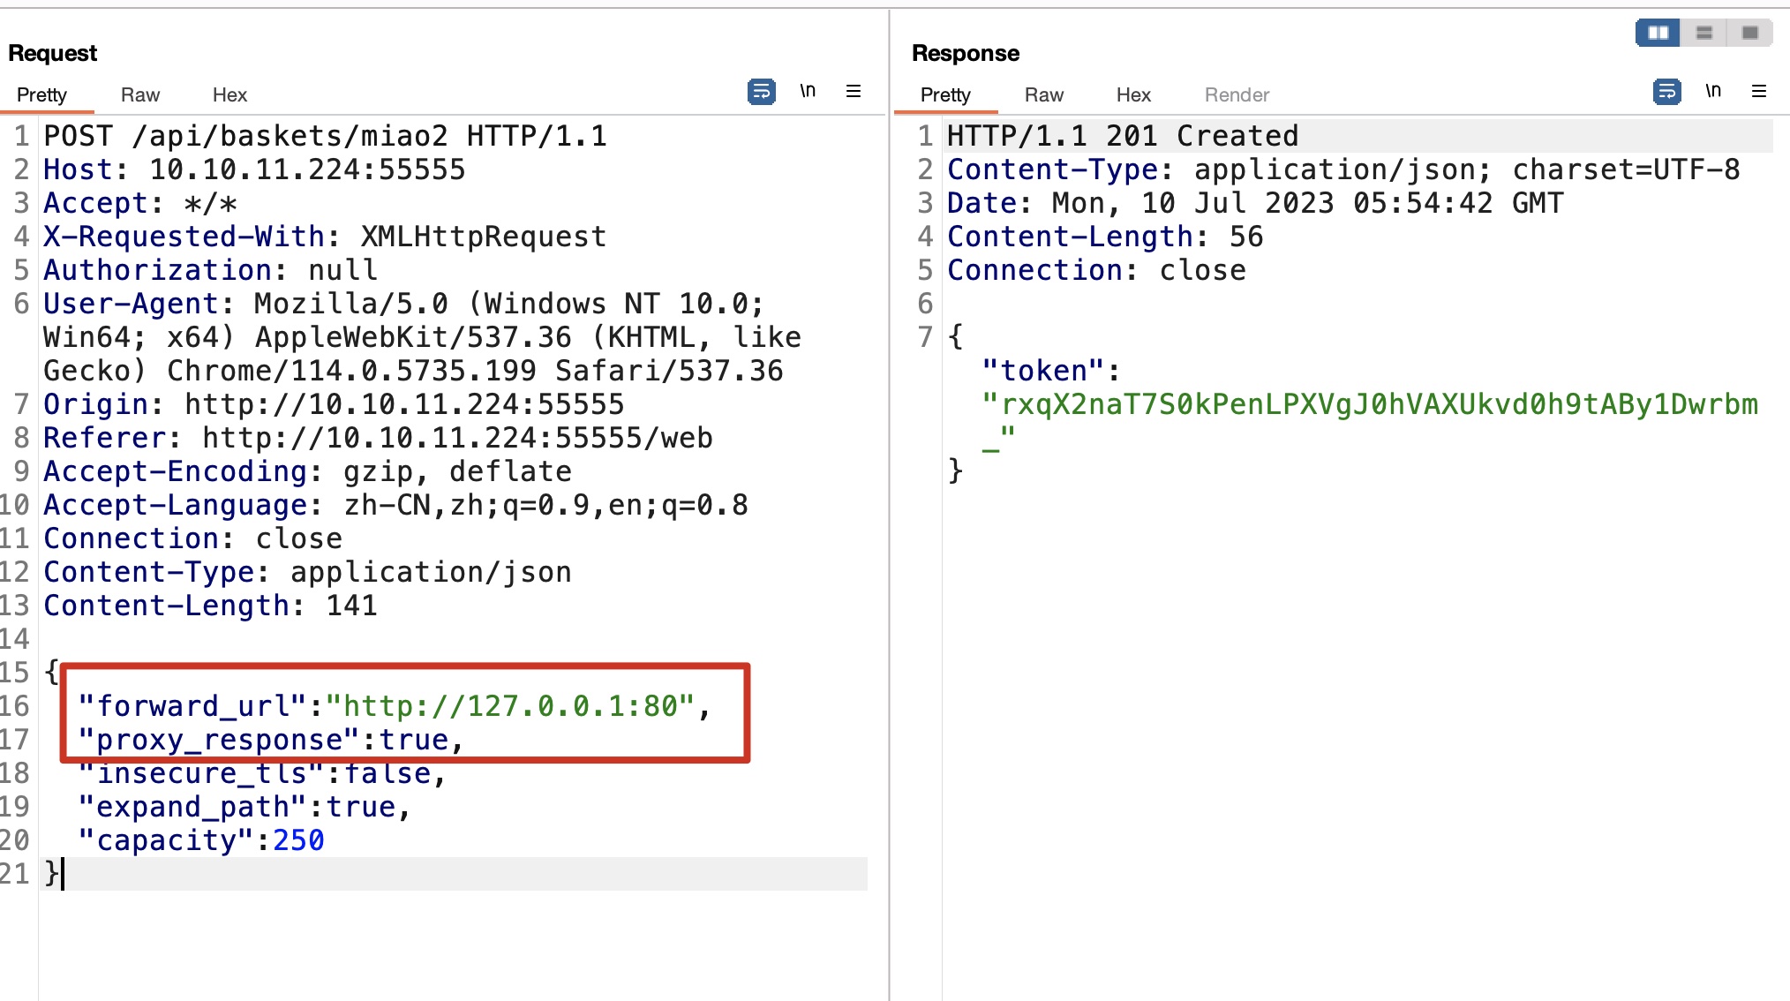This screenshot has height=1001, width=1790.
Task: Click the token string in response
Action: 1370,405
